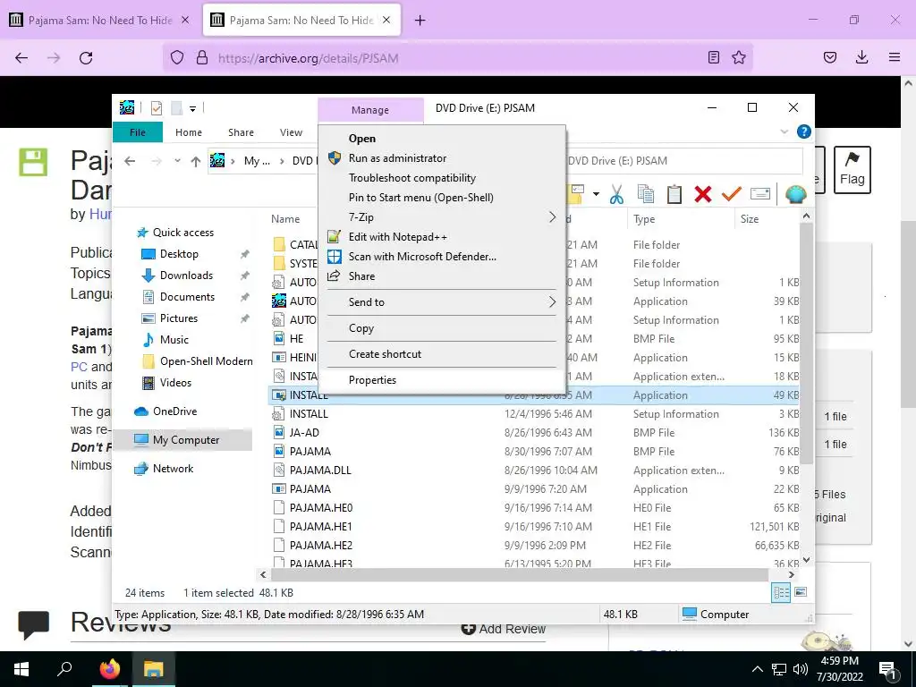Select Network in navigation pane

(173, 469)
